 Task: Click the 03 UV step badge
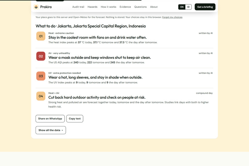[41, 76]
